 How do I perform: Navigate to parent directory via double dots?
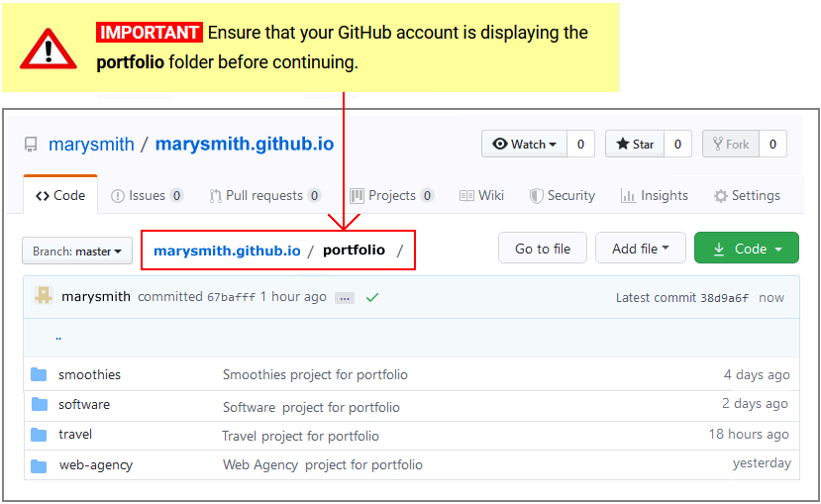[x=58, y=337]
